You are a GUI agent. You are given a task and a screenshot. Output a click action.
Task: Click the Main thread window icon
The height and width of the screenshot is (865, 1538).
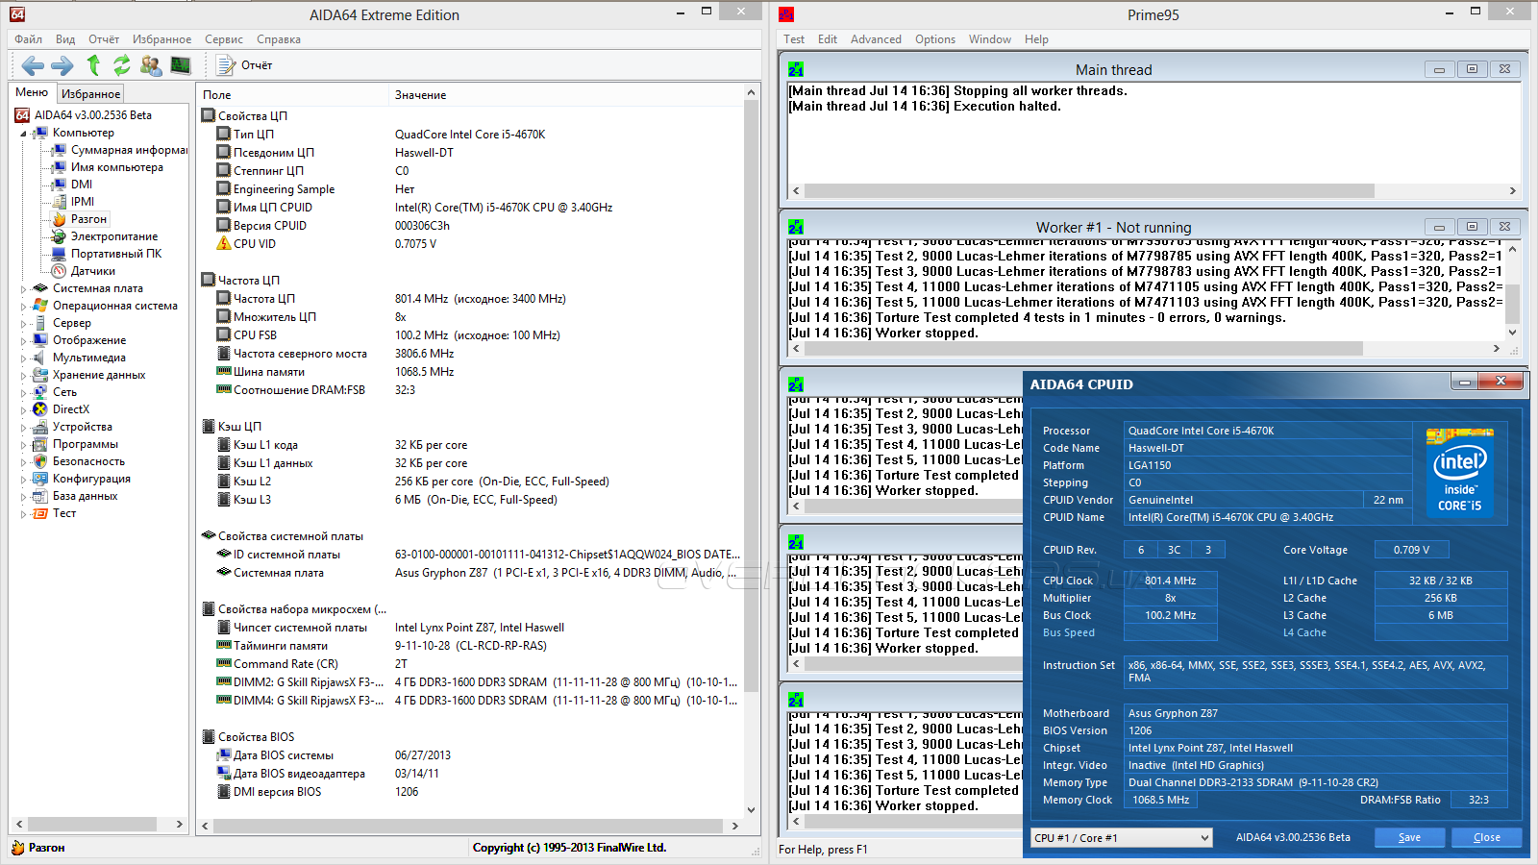pos(795,70)
